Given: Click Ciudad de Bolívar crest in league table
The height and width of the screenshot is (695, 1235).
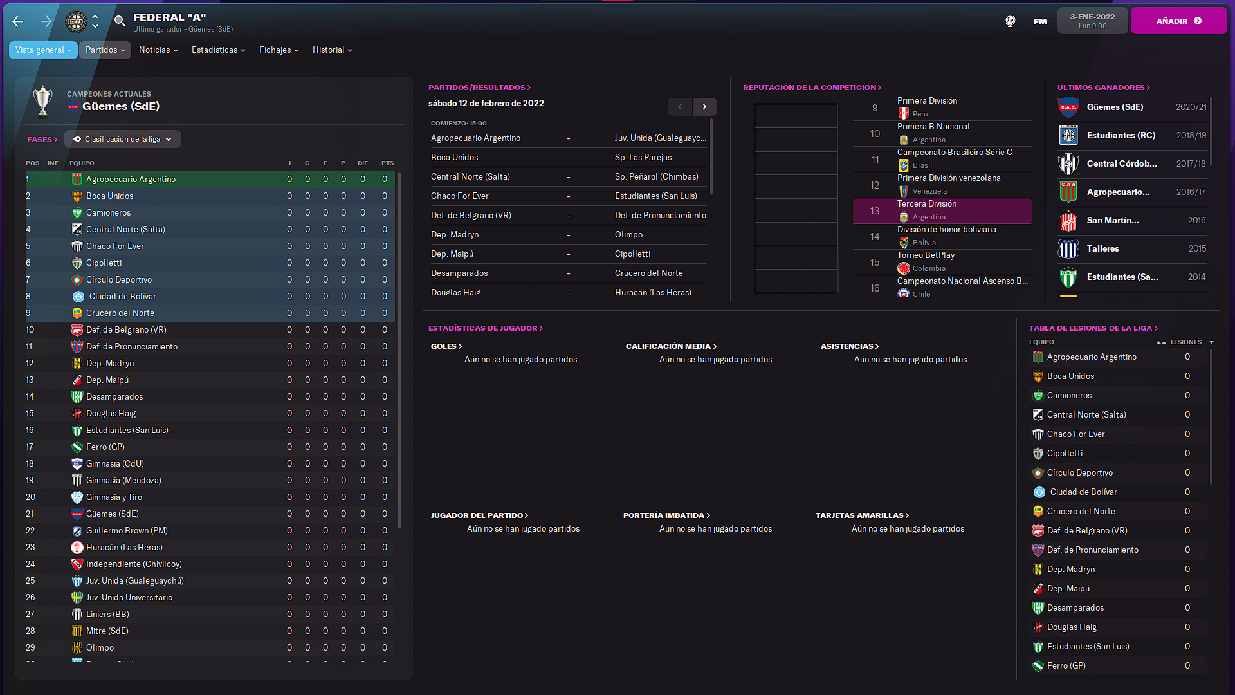Looking at the screenshot, I should pos(78,296).
